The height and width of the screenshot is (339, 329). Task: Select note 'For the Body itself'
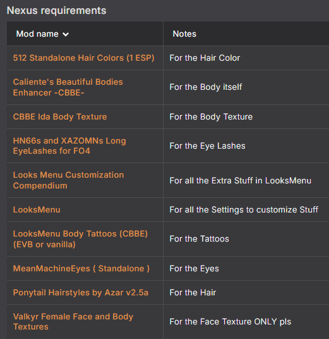click(205, 87)
